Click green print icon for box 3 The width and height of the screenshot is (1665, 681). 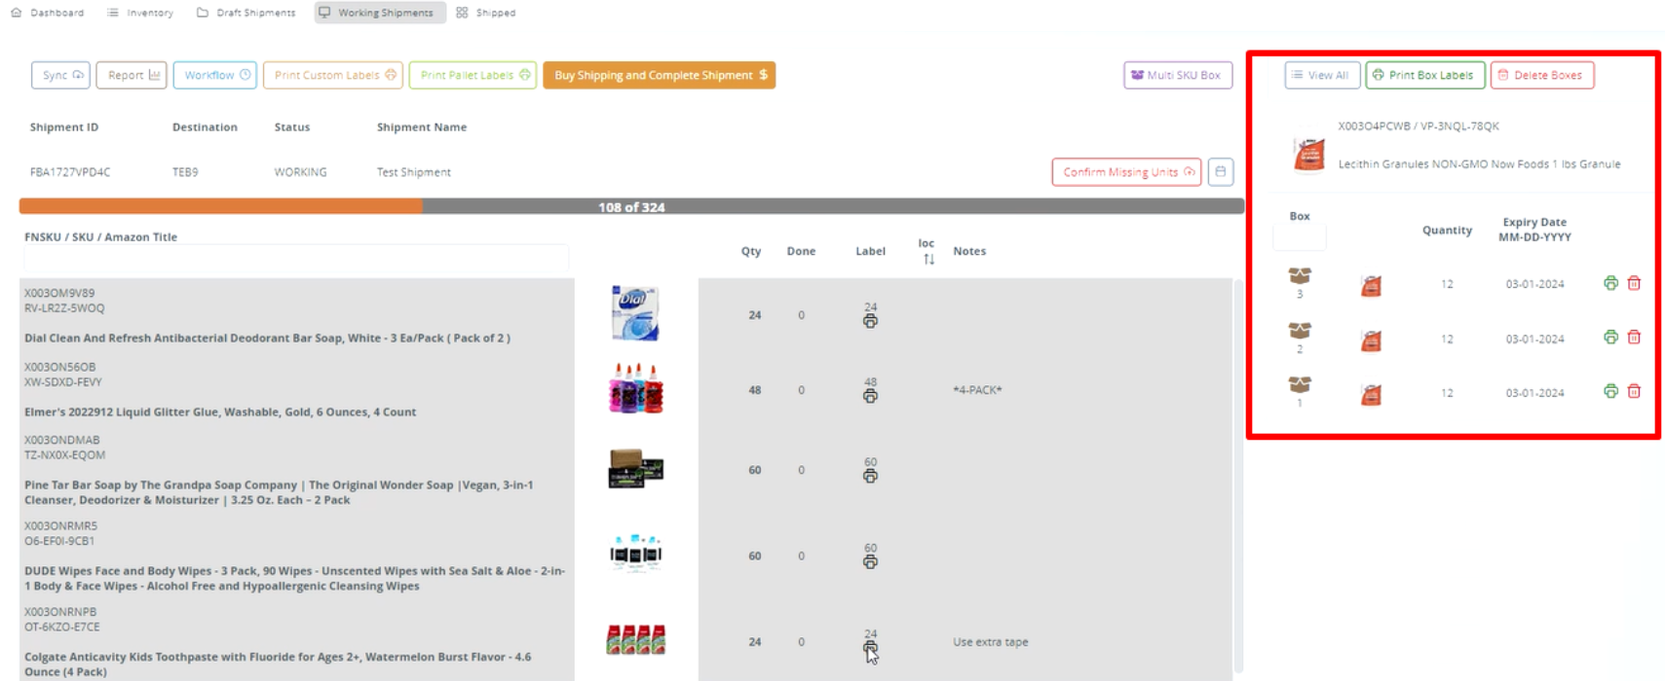[1610, 283]
